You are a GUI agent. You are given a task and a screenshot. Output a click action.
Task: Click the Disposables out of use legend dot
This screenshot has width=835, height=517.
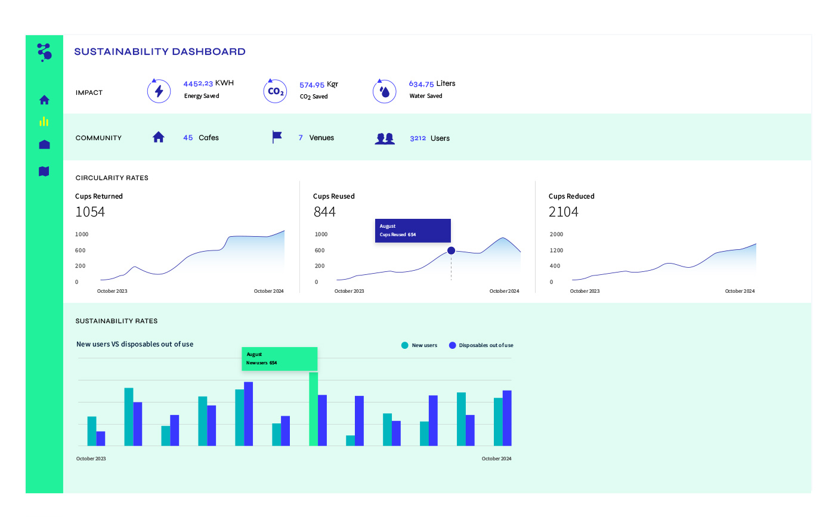(x=453, y=345)
